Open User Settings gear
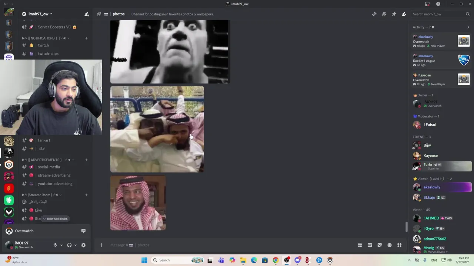474x266 pixels. 83,245
